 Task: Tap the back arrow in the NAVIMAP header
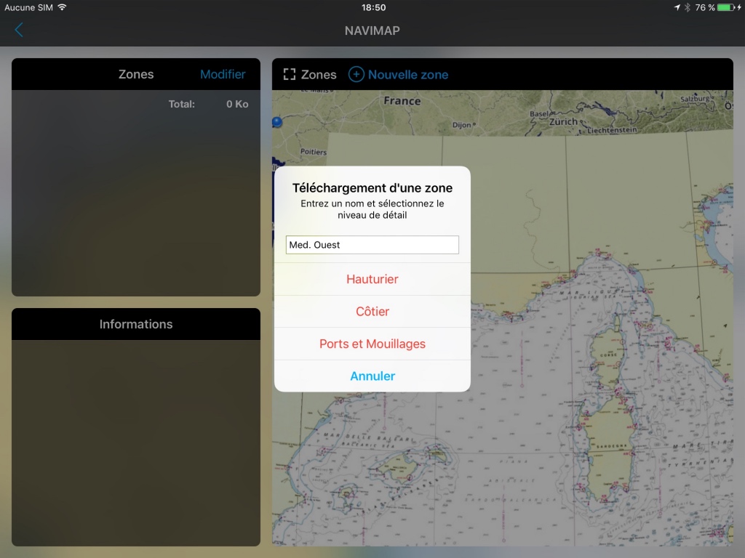click(x=19, y=30)
